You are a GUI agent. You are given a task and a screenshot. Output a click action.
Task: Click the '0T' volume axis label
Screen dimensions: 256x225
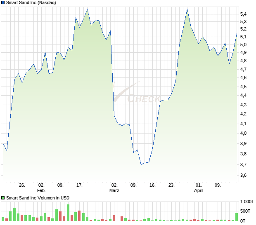click(x=243, y=221)
